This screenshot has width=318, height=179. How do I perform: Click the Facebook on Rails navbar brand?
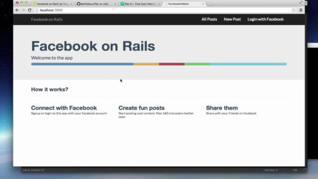pyautogui.click(x=47, y=19)
